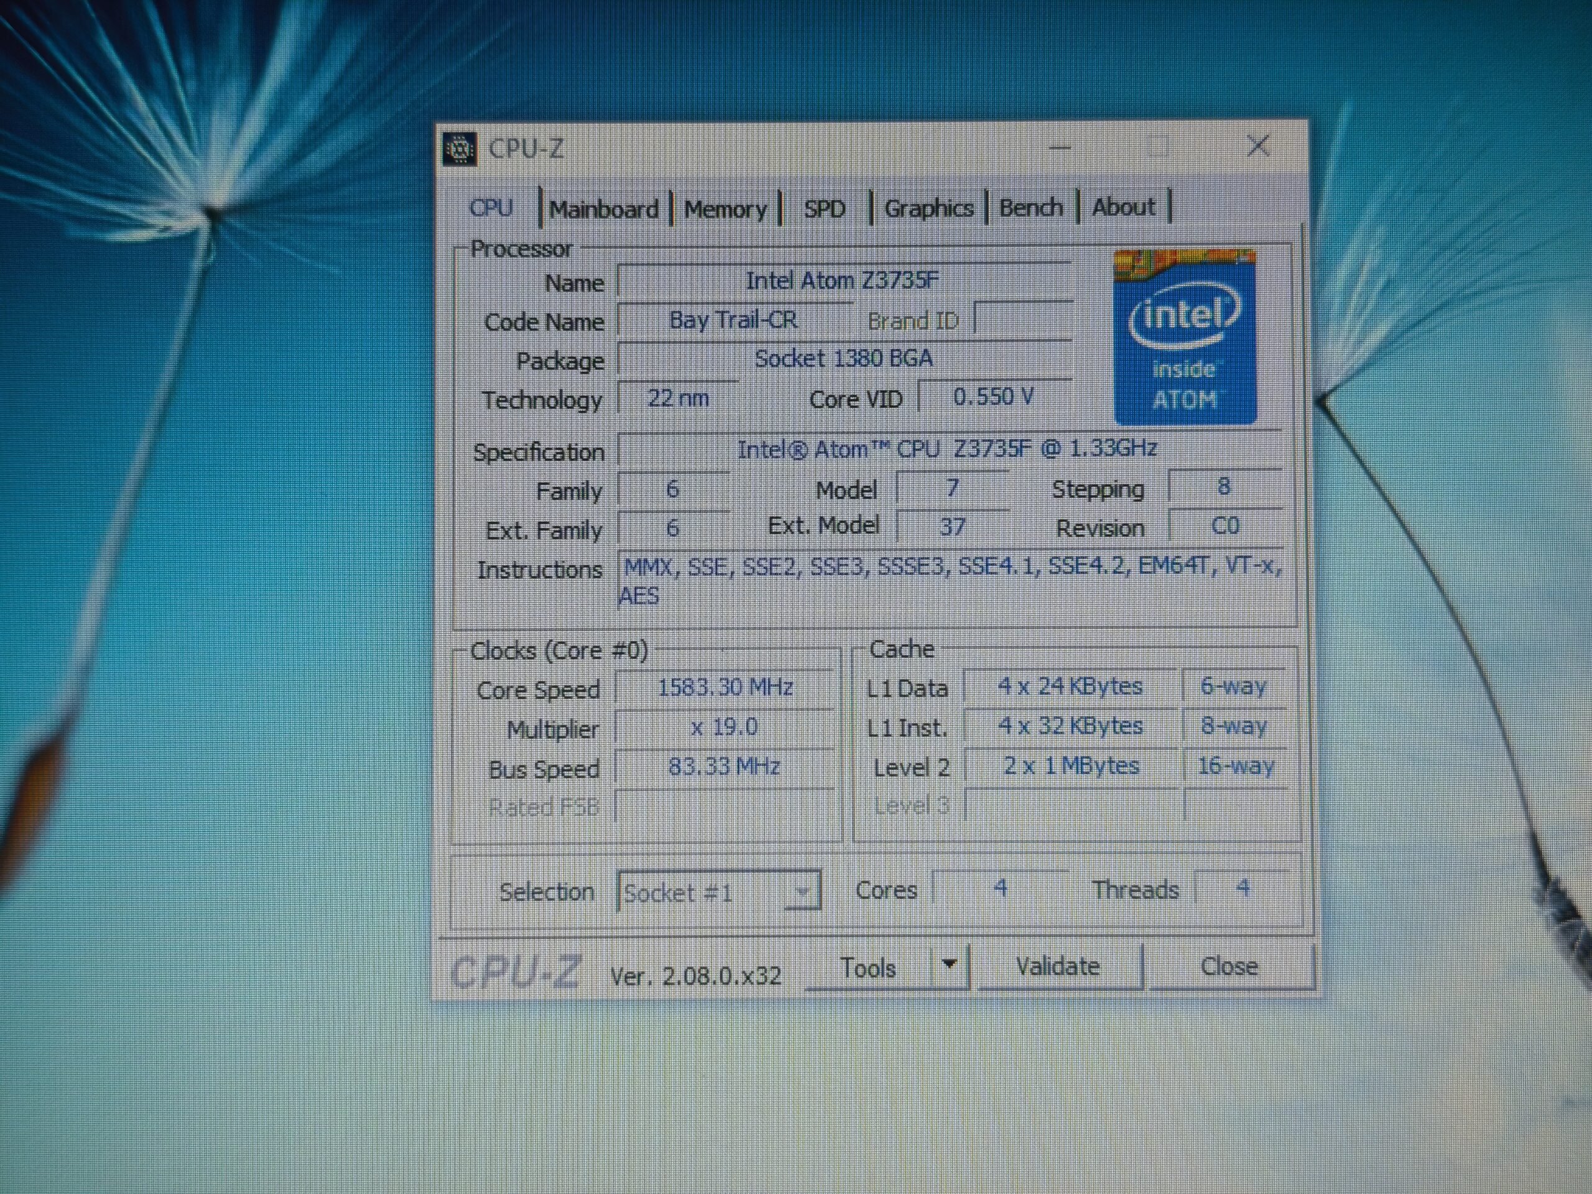Click the Model value 7
This screenshot has width=1592, height=1194.
(x=952, y=488)
